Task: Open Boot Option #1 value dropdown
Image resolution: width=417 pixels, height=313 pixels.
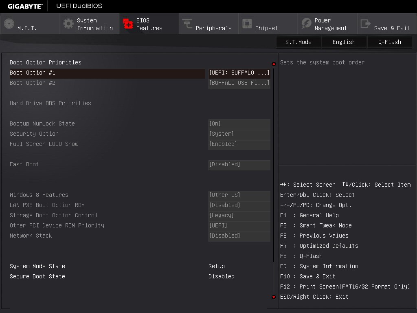Action: [x=239, y=73]
